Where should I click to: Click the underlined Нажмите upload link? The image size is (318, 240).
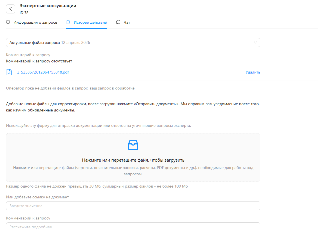(91, 160)
